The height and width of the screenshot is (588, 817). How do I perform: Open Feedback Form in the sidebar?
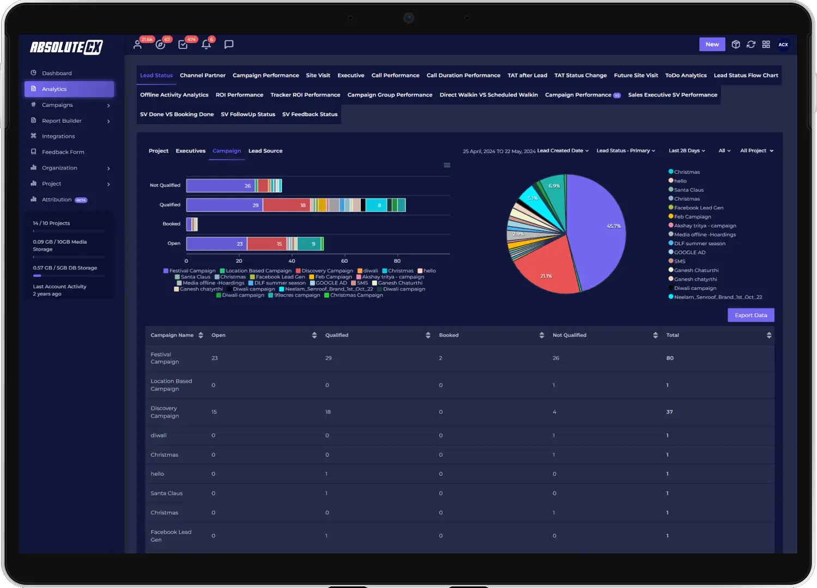63,152
